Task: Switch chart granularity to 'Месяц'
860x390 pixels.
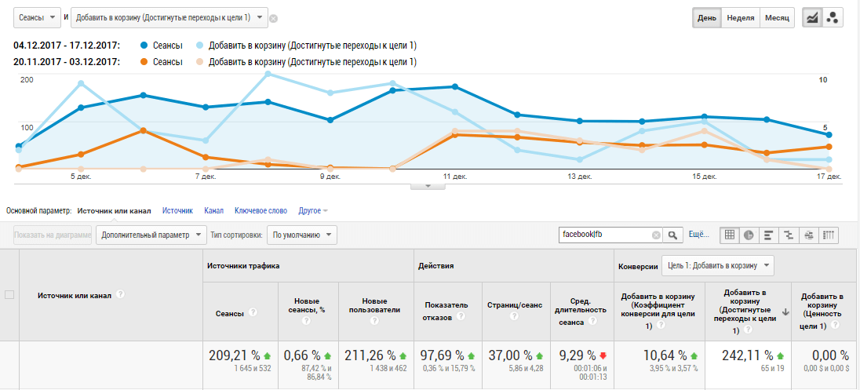Action: [778, 17]
